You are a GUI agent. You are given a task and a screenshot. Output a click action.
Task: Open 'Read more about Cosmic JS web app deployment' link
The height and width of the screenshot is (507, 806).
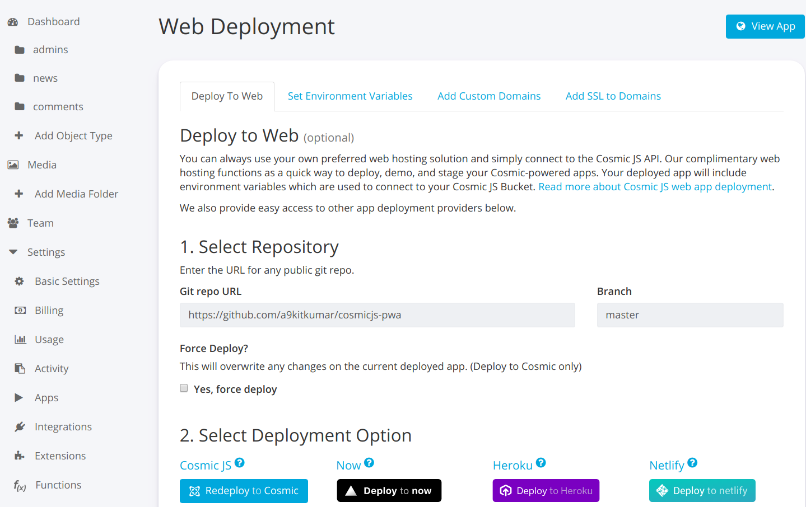coord(655,187)
